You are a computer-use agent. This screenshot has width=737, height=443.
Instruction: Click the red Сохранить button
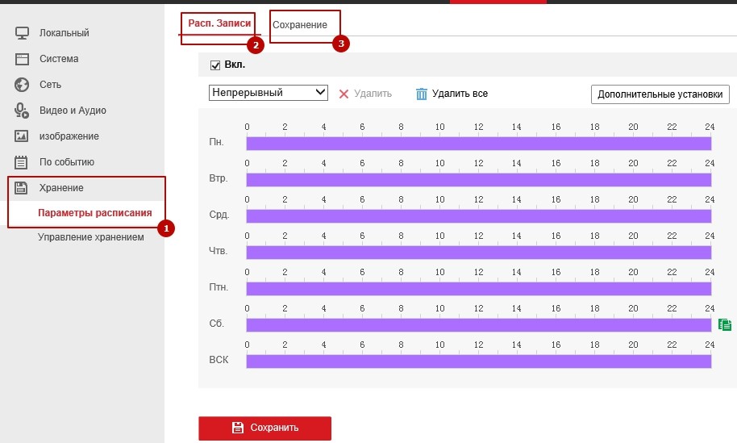point(264,428)
